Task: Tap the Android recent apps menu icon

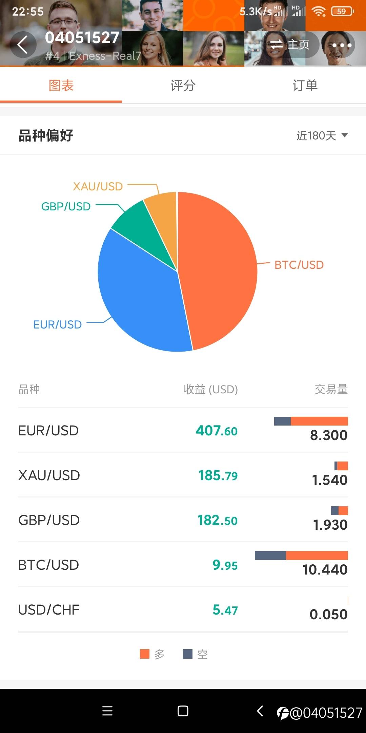Action: [107, 711]
